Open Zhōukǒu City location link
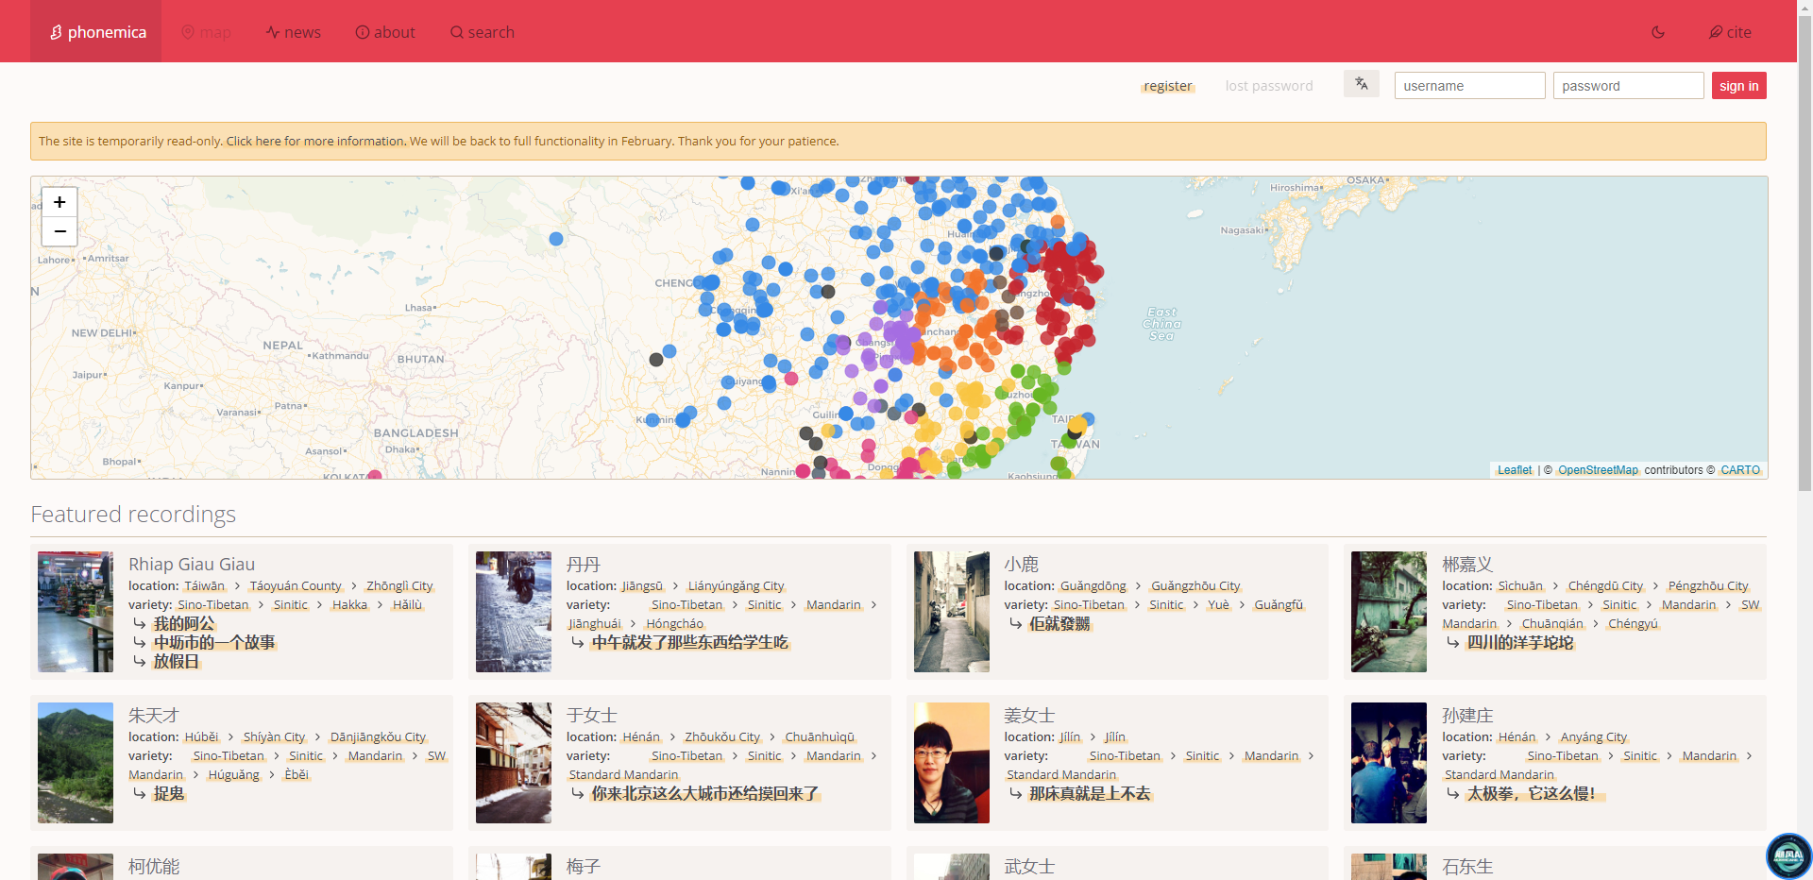The height and width of the screenshot is (880, 1813). [722, 737]
